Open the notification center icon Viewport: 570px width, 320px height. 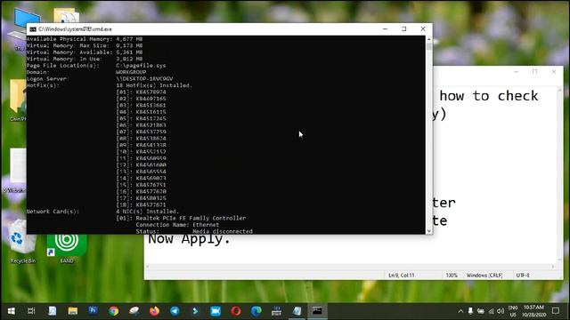(x=556, y=310)
